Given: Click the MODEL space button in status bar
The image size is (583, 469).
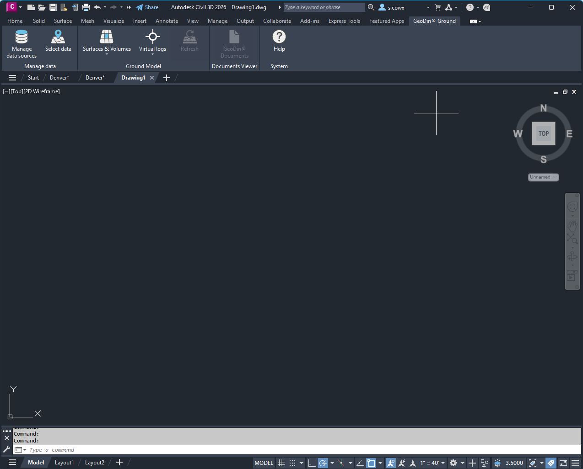Looking at the screenshot, I should [x=264, y=463].
